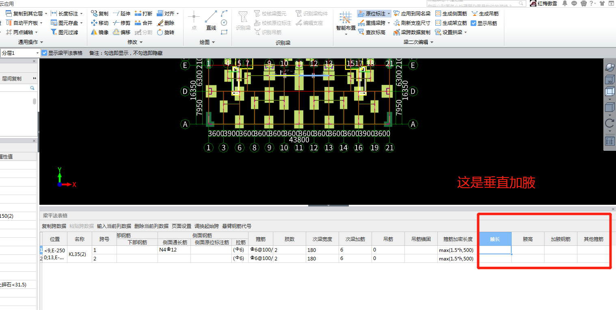Toggle 显示吊筋 checkbox
This screenshot has height=310, width=616.
(x=473, y=23)
